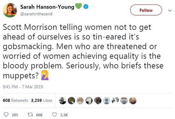Screen dimensions: 175x119
Task: Like the tweet with heart icon
Action: (x=55, y=115)
